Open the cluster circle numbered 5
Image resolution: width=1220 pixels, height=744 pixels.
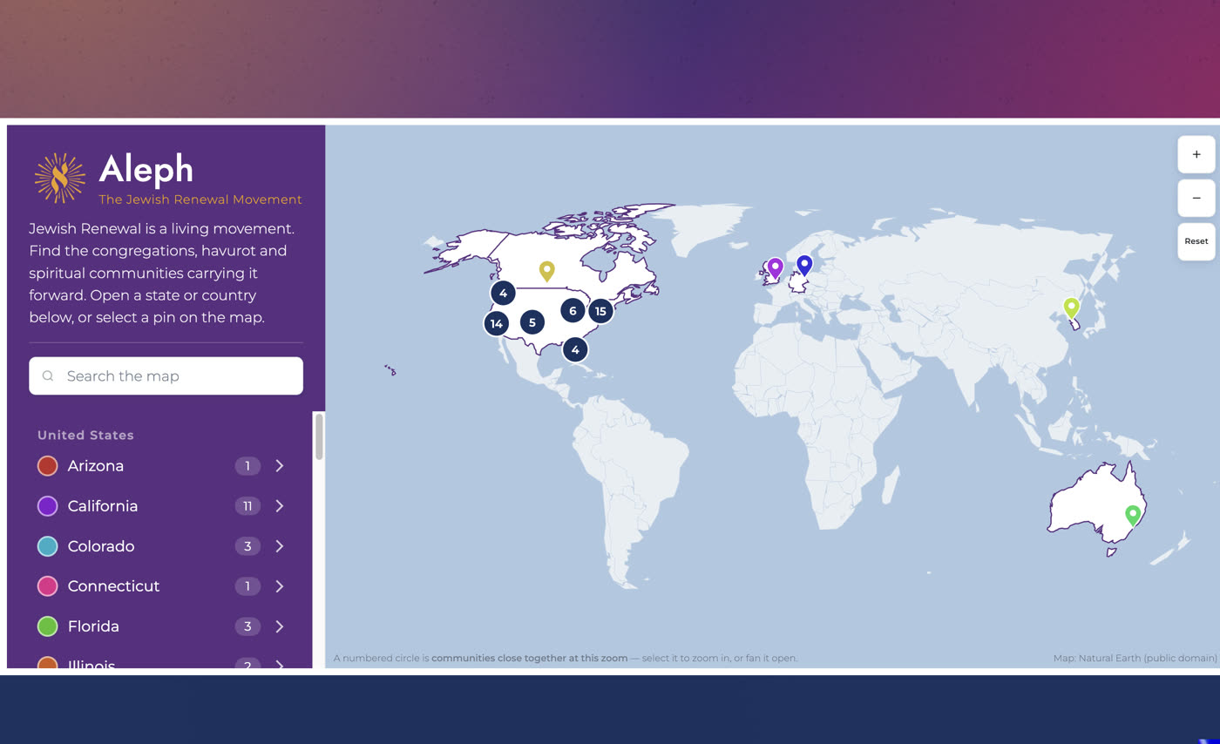pyautogui.click(x=532, y=322)
